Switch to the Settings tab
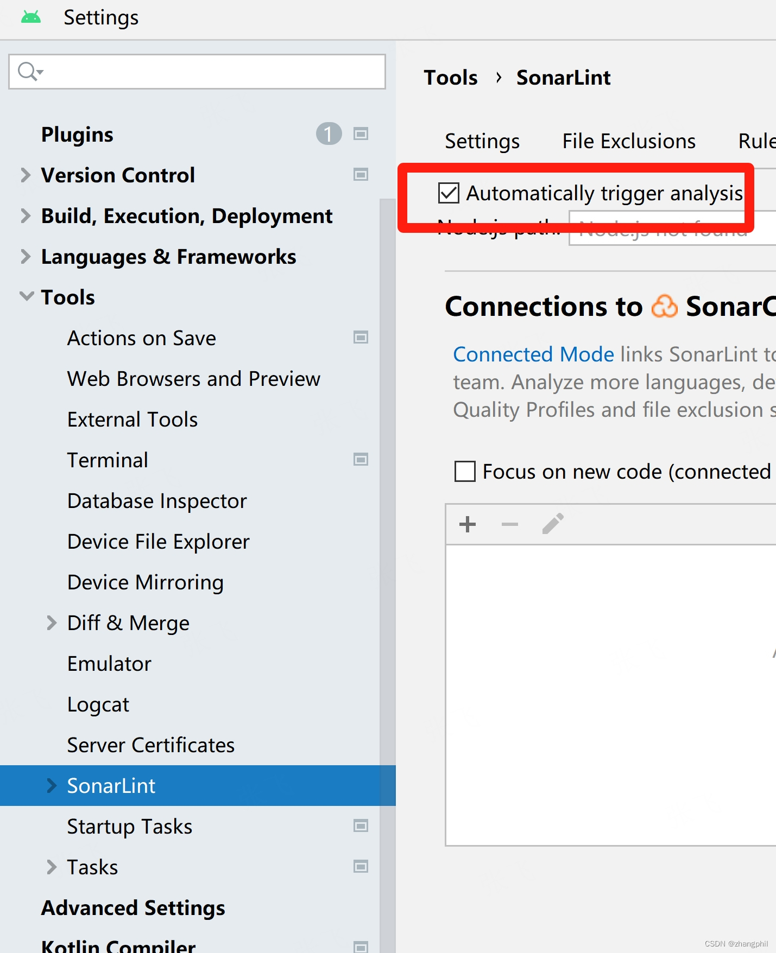The image size is (776, 953). tap(482, 141)
